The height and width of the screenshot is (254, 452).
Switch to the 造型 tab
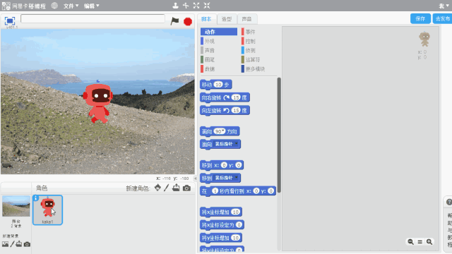[227, 19]
